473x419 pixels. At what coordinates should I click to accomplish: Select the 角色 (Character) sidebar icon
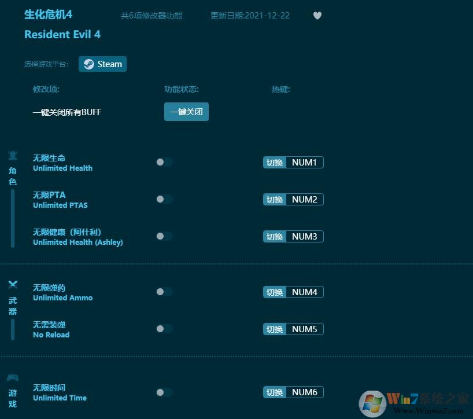(13, 175)
